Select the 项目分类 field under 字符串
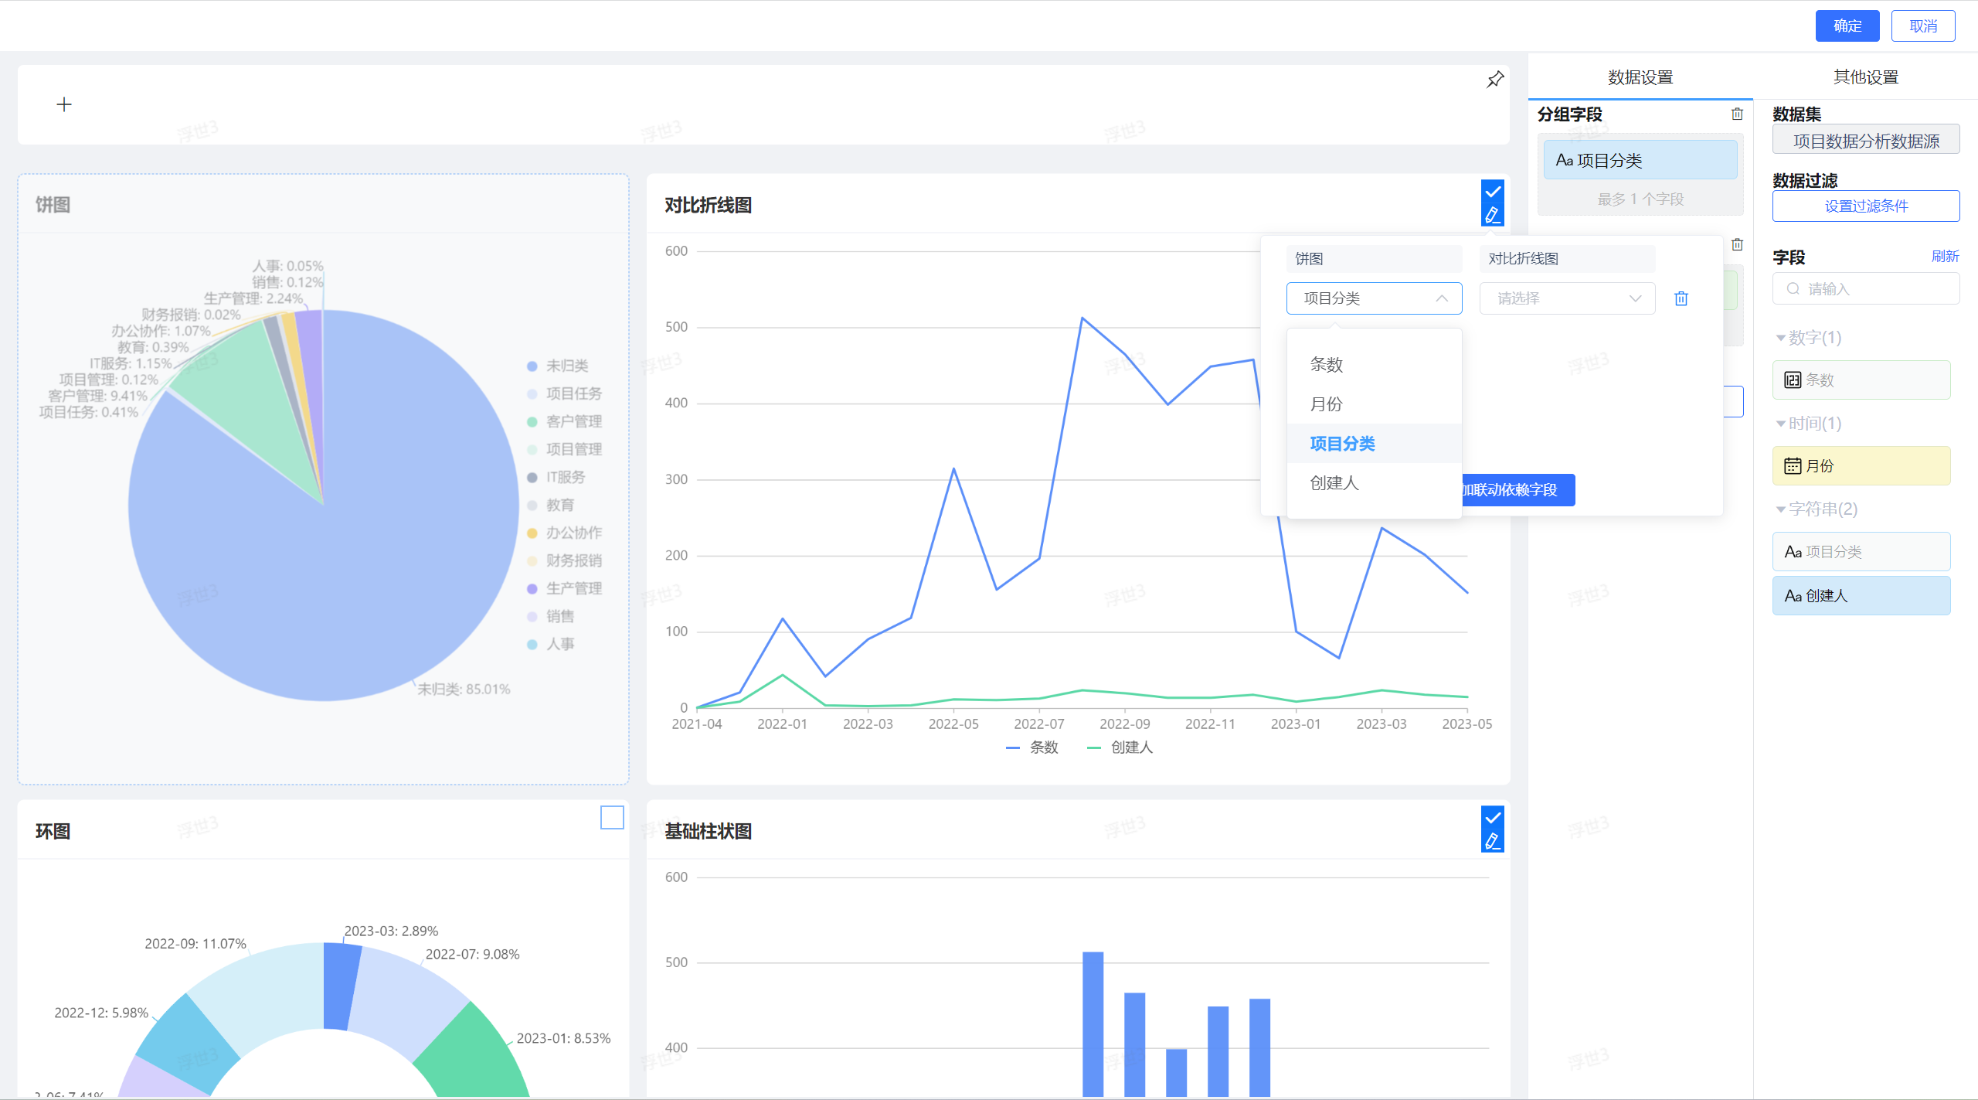This screenshot has width=1978, height=1100. [x=1861, y=552]
